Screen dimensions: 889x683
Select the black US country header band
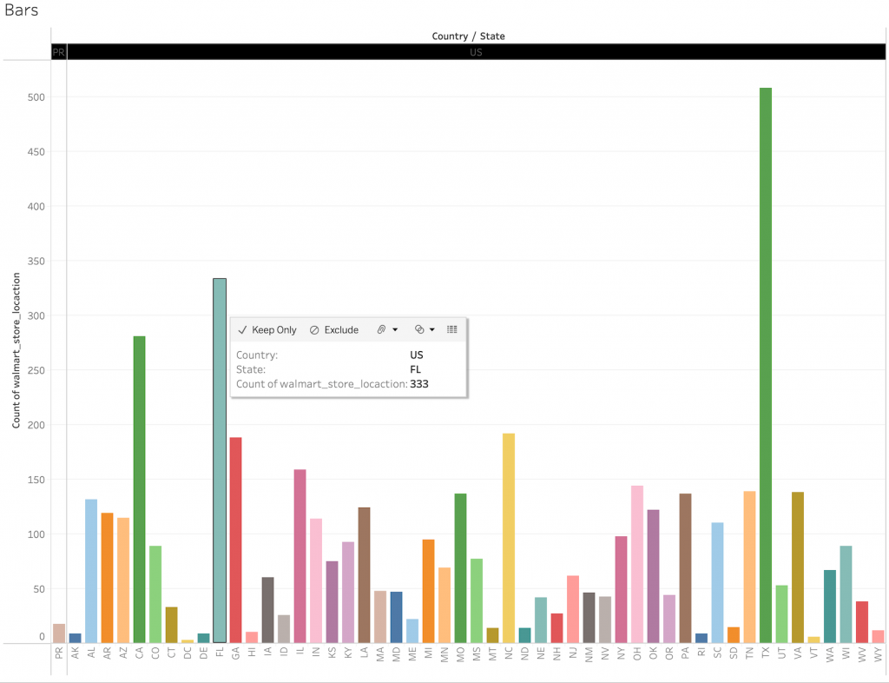coord(477,52)
